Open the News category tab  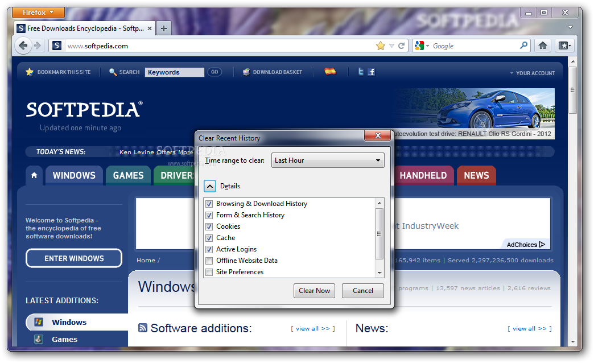pos(476,175)
